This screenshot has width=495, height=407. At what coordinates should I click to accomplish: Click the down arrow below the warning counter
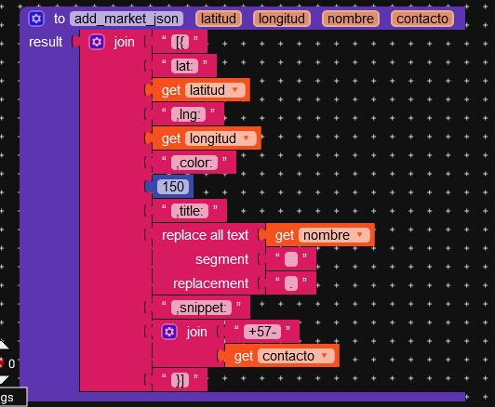[3, 379]
